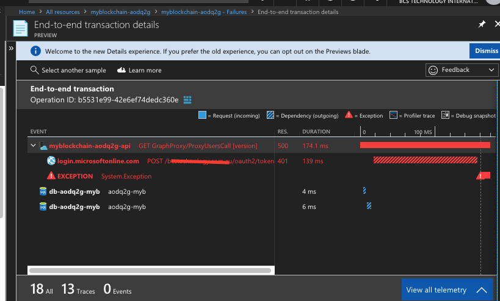The height and width of the screenshot is (301, 500).
Task: Click the EVENT column header
Action: (38, 132)
